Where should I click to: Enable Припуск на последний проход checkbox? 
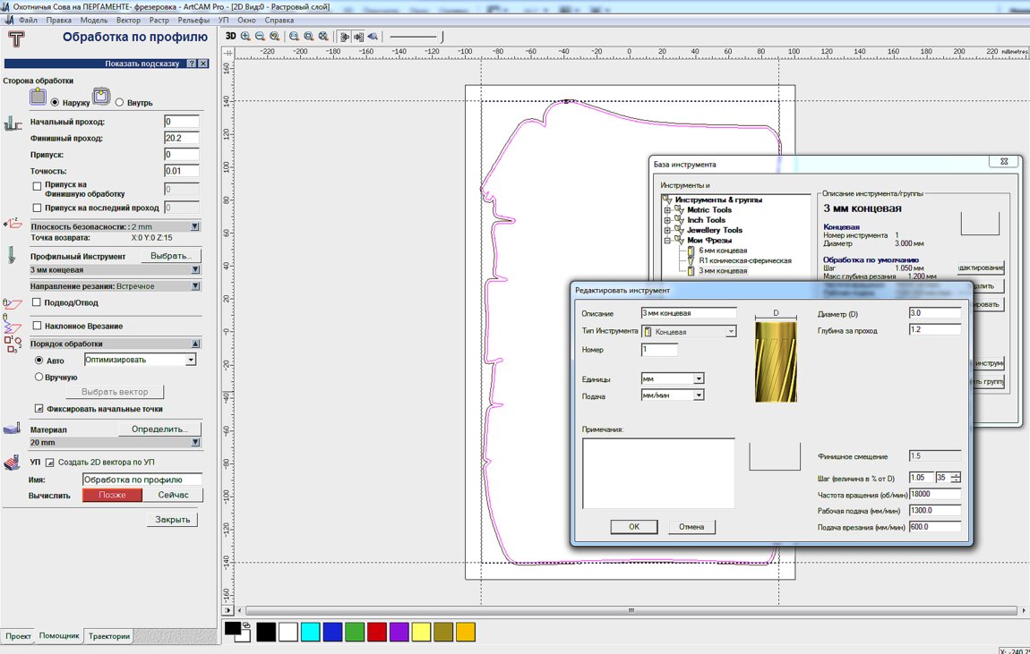[38, 208]
